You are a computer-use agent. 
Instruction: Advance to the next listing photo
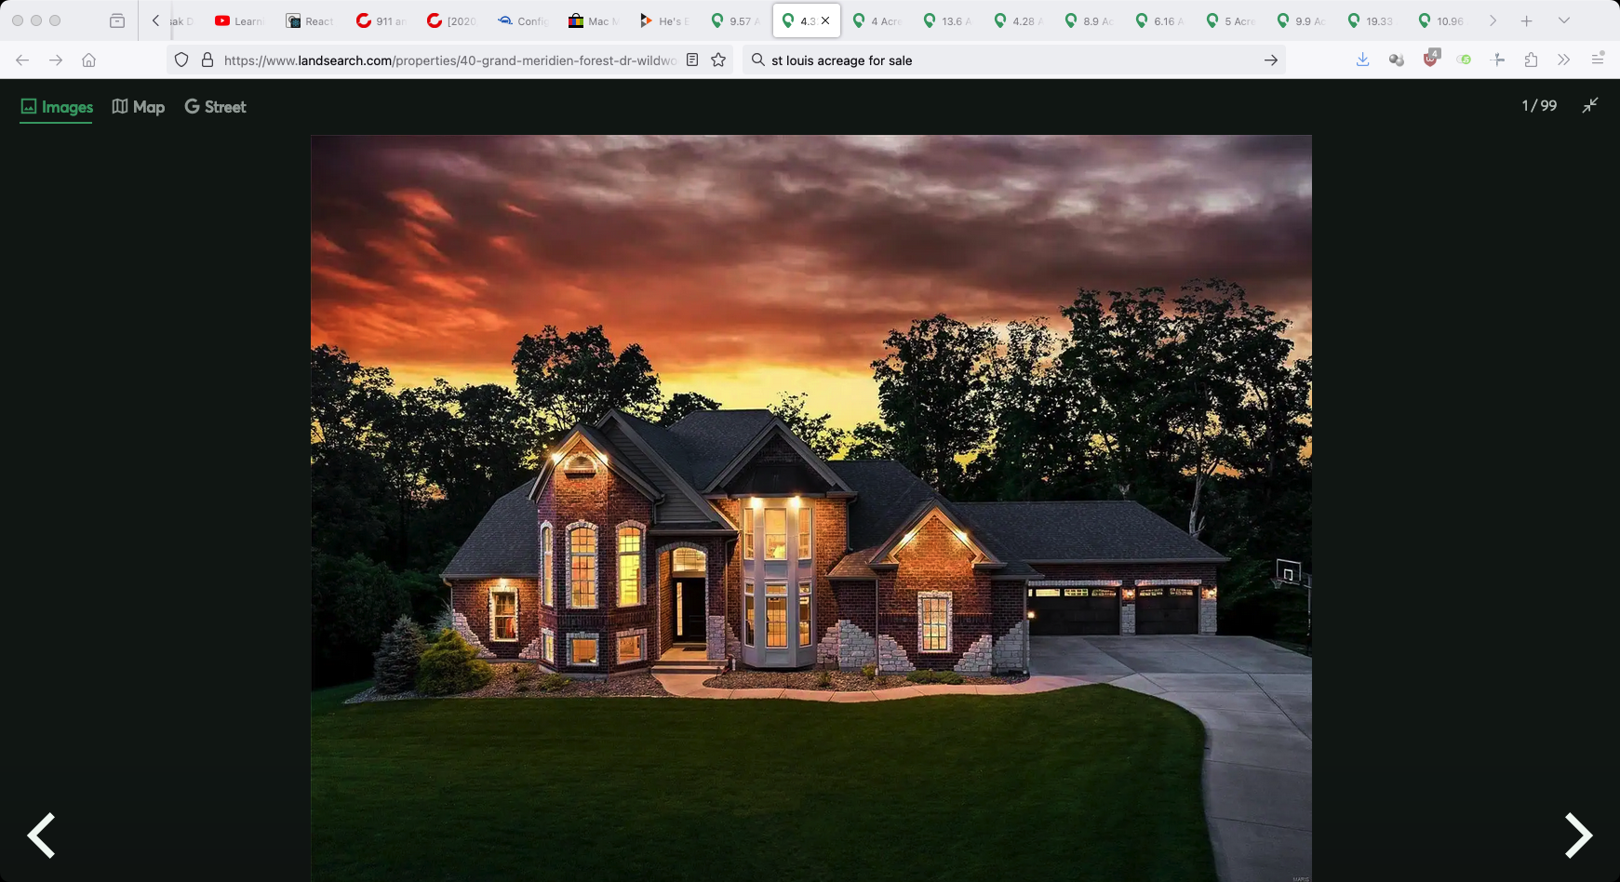pyautogui.click(x=1578, y=835)
